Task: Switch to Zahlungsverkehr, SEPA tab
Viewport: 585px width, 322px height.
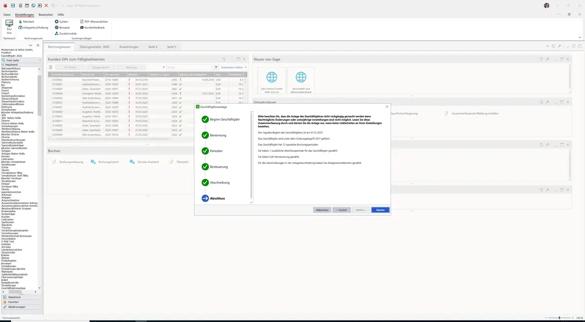Action: (x=95, y=47)
